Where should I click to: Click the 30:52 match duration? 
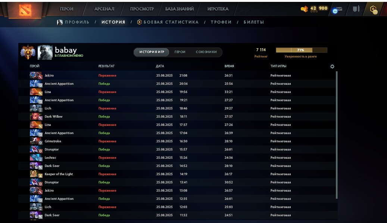(x=228, y=182)
